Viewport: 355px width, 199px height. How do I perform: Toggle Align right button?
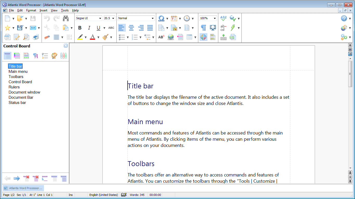click(141, 28)
